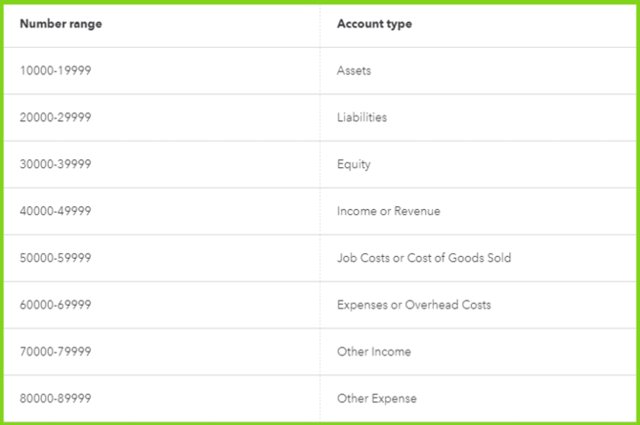Click the 'Income or Revenue' cell
This screenshot has height=425, width=640.
(388, 212)
